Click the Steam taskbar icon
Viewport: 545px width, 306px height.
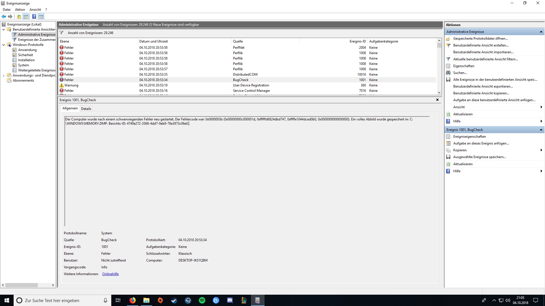[174, 300]
